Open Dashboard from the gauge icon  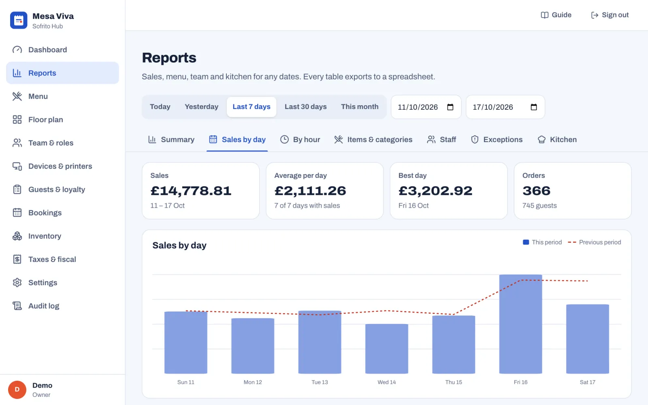(17, 50)
